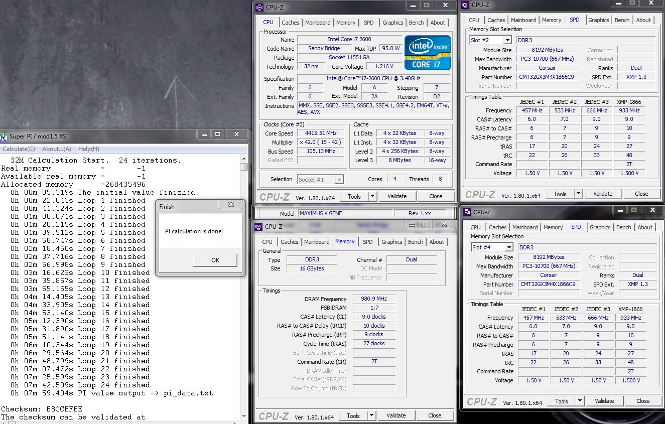The image size is (665, 424).
Task: Select Memory tab in Slot #4 SPD window
Action: click(x=553, y=227)
